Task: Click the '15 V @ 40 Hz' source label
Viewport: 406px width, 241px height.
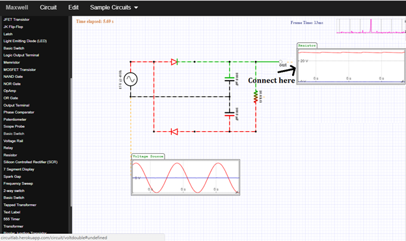Action: click(120, 80)
